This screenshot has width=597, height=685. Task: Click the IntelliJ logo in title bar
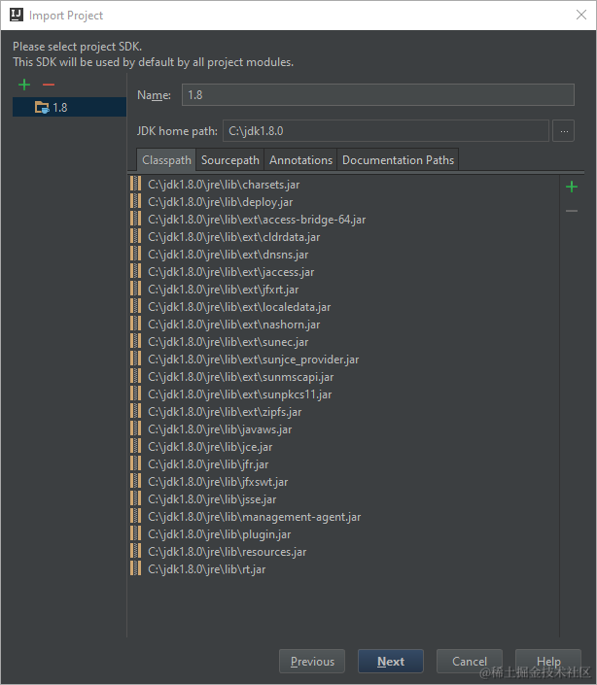17,15
